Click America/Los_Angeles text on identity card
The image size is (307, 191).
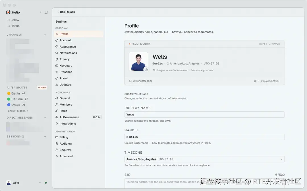[x=185, y=64]
